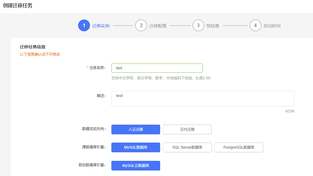The height and width of the screenshot is (176, 313).
Task: Focus the 任务名称 input field
Action: pos(157,68)
